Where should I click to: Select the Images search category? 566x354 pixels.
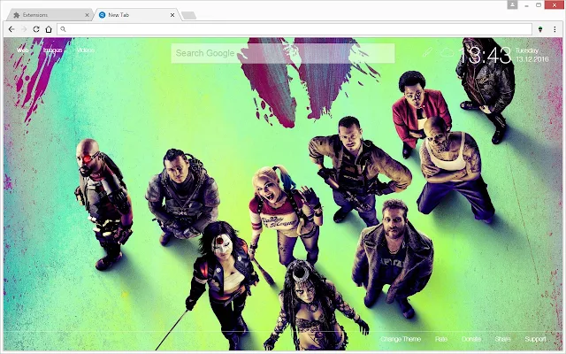[53, 50]
